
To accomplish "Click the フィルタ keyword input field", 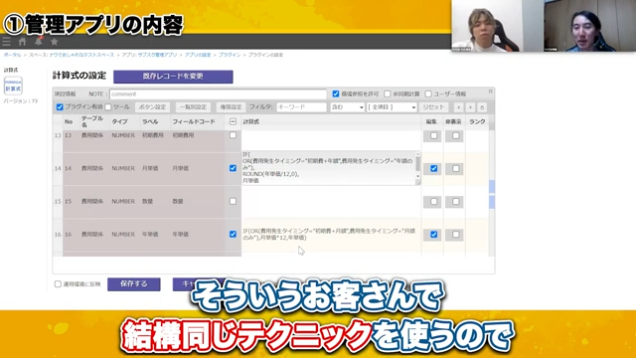I will [x=301, y=107].
